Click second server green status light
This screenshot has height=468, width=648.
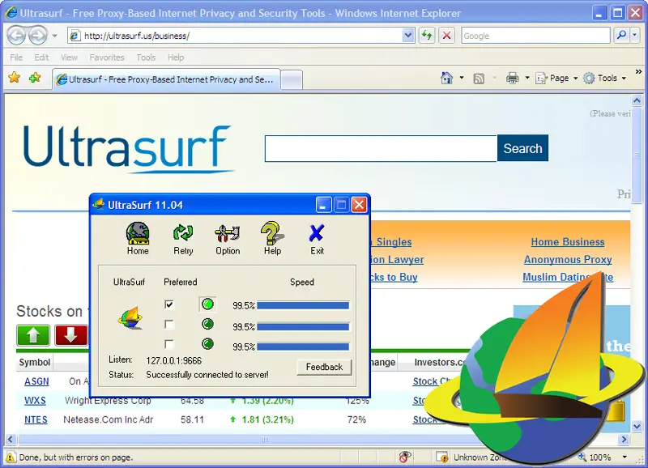point(208,324)
